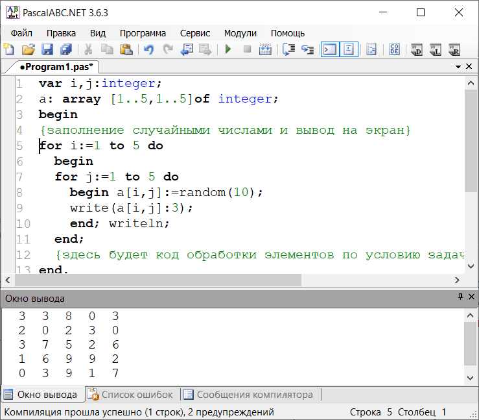Undo the last edit with the blue arrow
Viewport: 479px width, 420px height.
coord(149,49)
